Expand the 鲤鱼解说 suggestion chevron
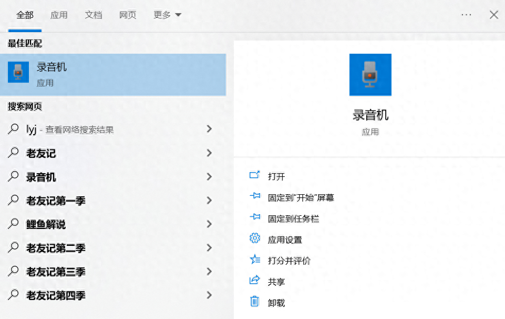Image resolution: width=505 pixels, height=319 pixels. coord(209,224)
